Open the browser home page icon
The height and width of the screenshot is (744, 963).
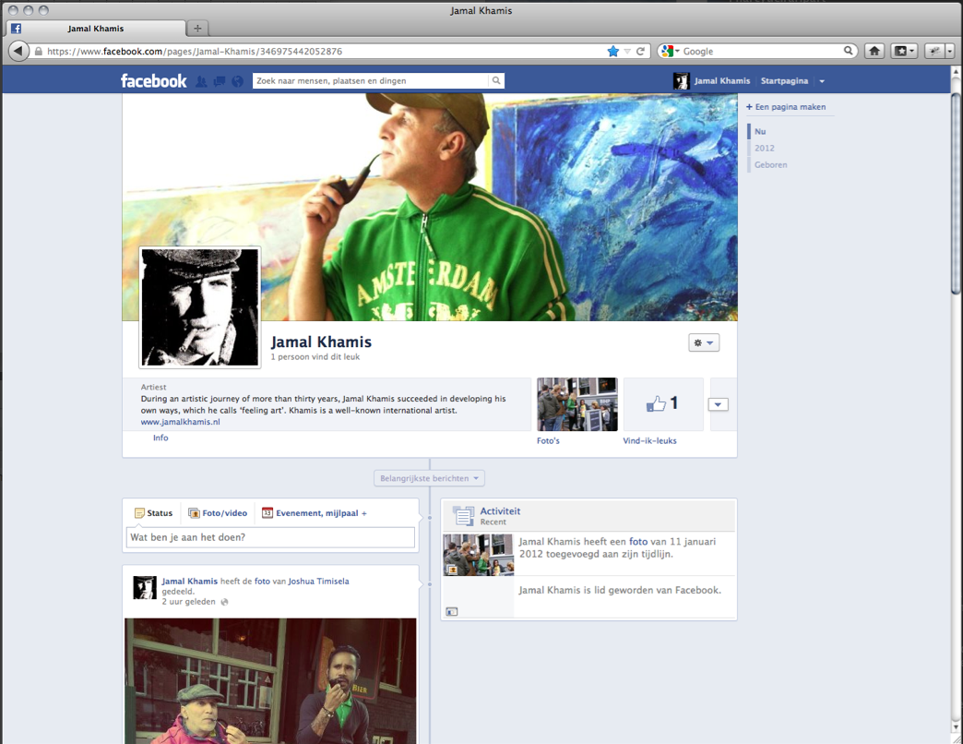pyautogui.click(x=874, y=51)
